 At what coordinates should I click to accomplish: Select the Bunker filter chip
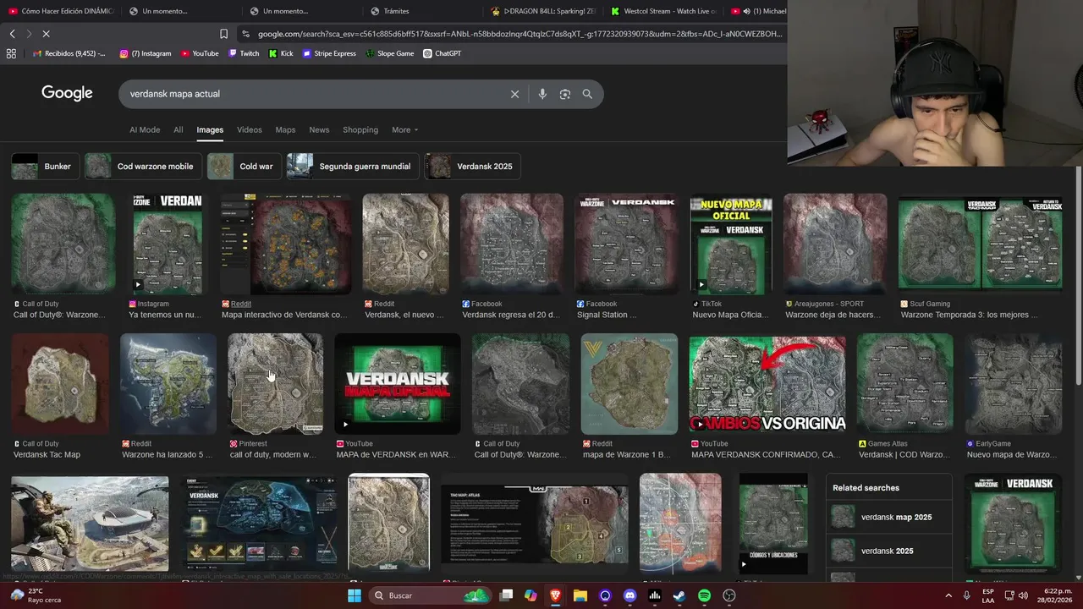[x=46, y=167]
